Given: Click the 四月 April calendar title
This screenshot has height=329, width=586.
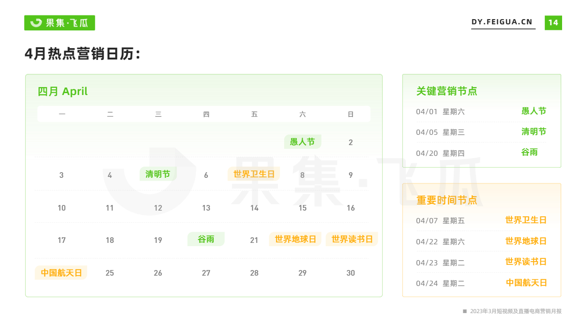Looking at the screenshot, I should pyautogui.click(x=63, y=91).
